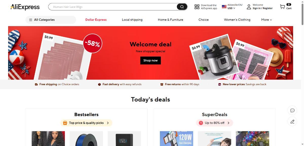This screenshot has height=146, width=304.
Task: Click the search input field
Action: [x=113, y=7]
